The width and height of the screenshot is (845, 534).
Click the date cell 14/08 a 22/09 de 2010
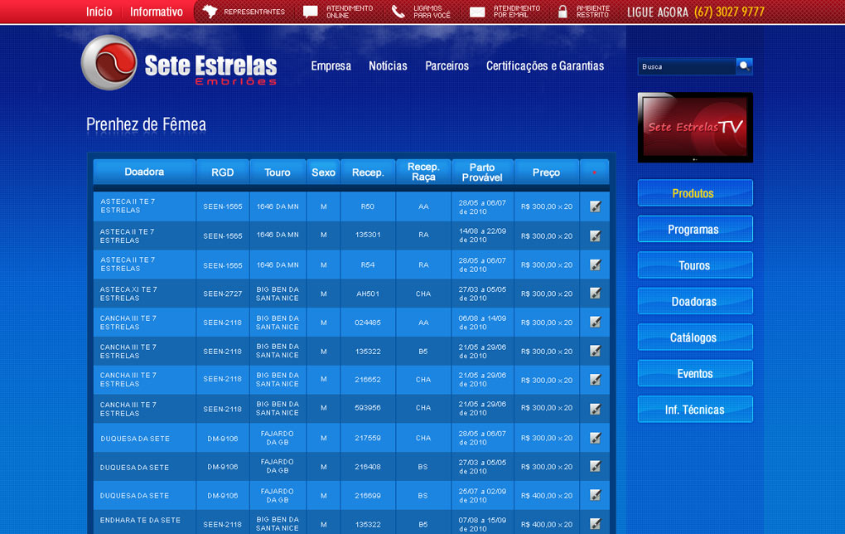pyautogui.click(x=482, y=235)
